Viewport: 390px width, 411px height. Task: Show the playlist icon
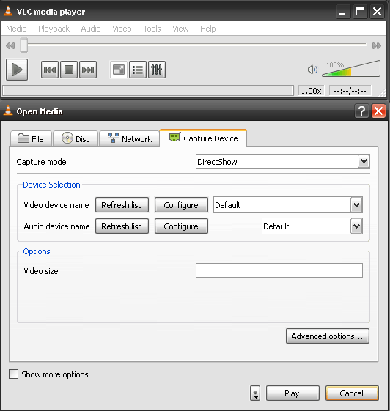coord(138,70)
